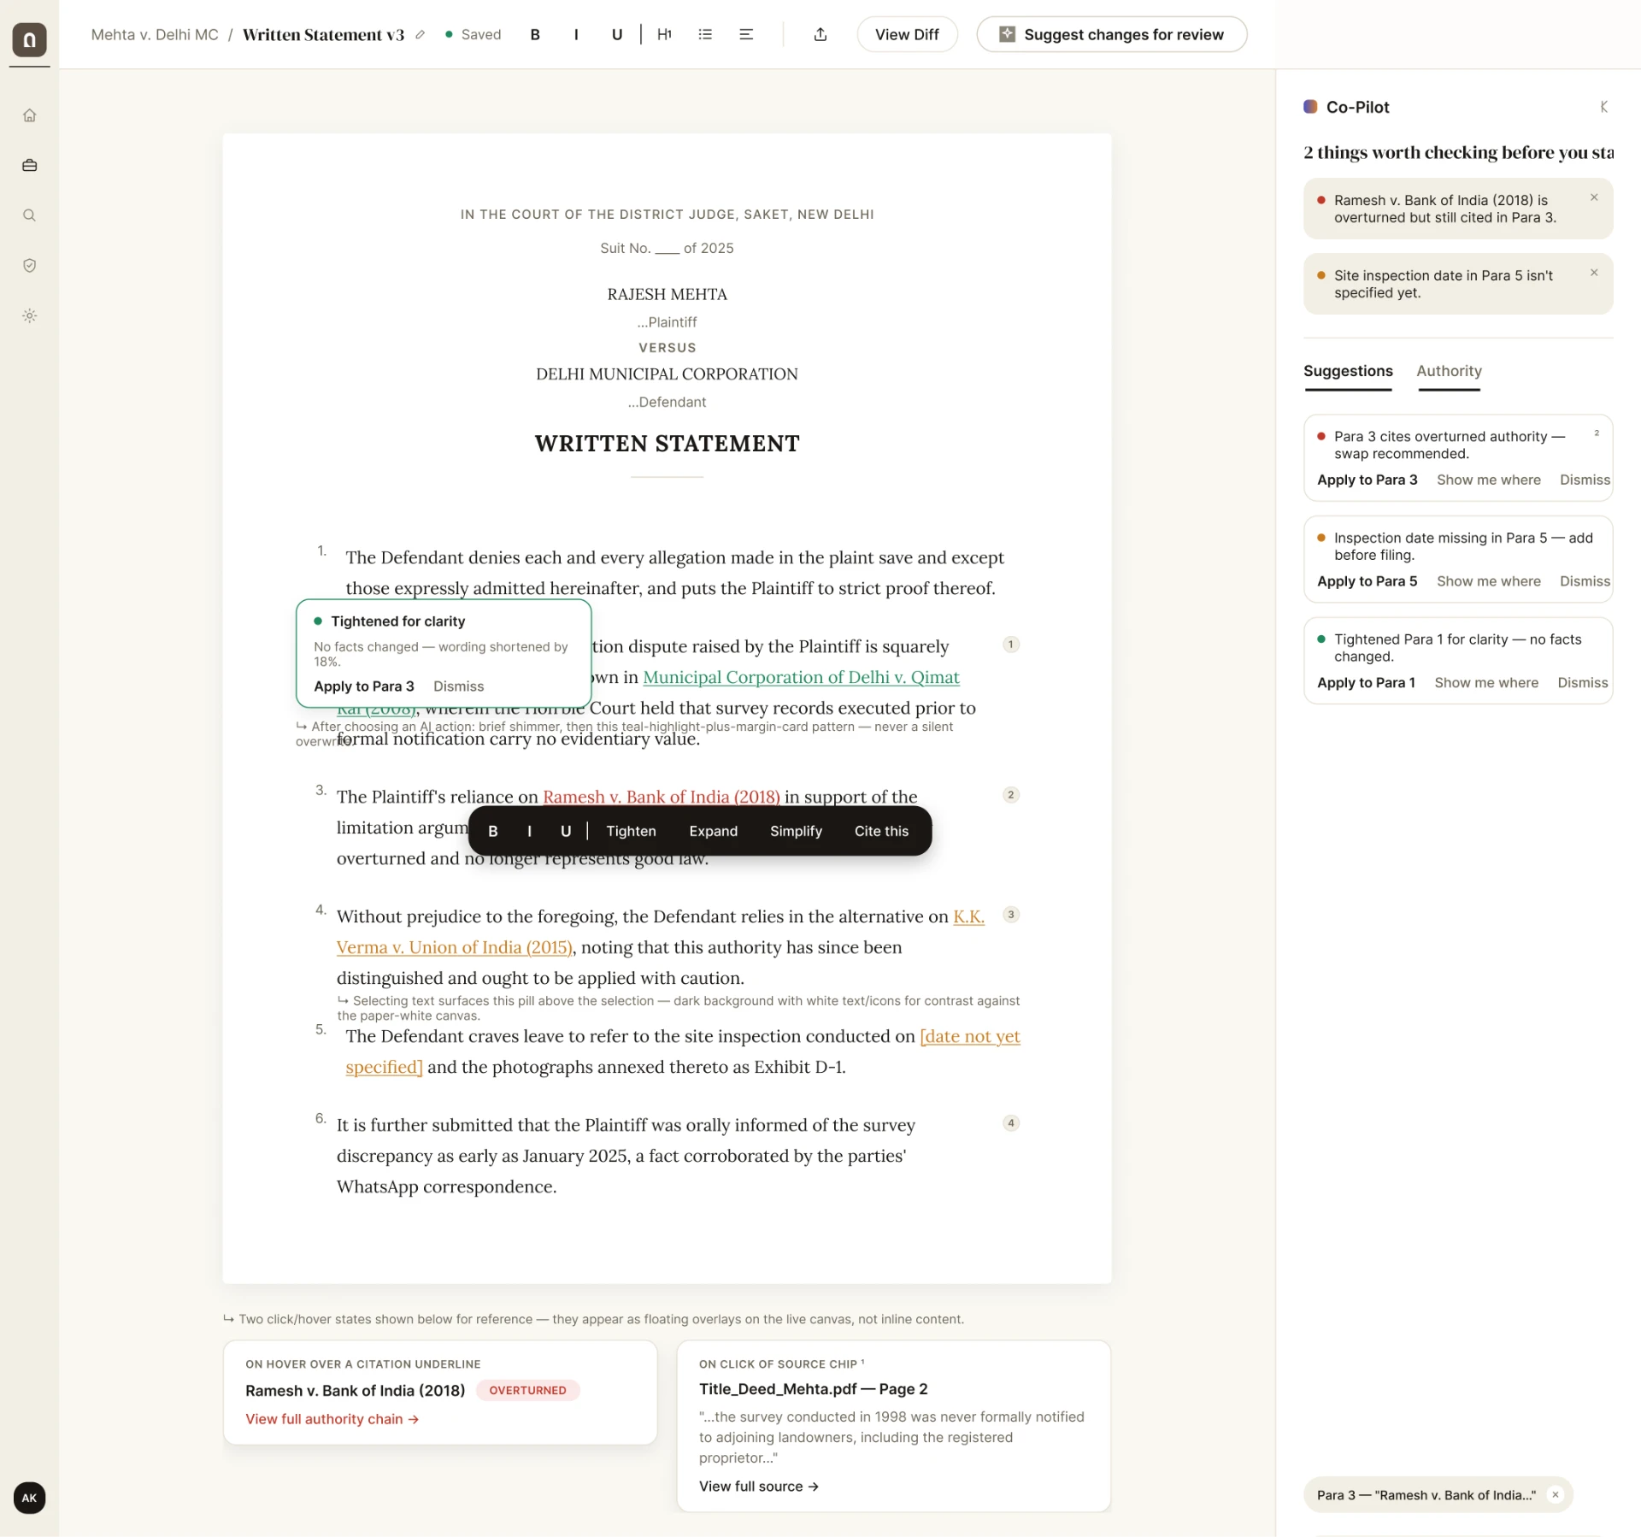Toggle Bold in the top toolbar

coord(535,35)
